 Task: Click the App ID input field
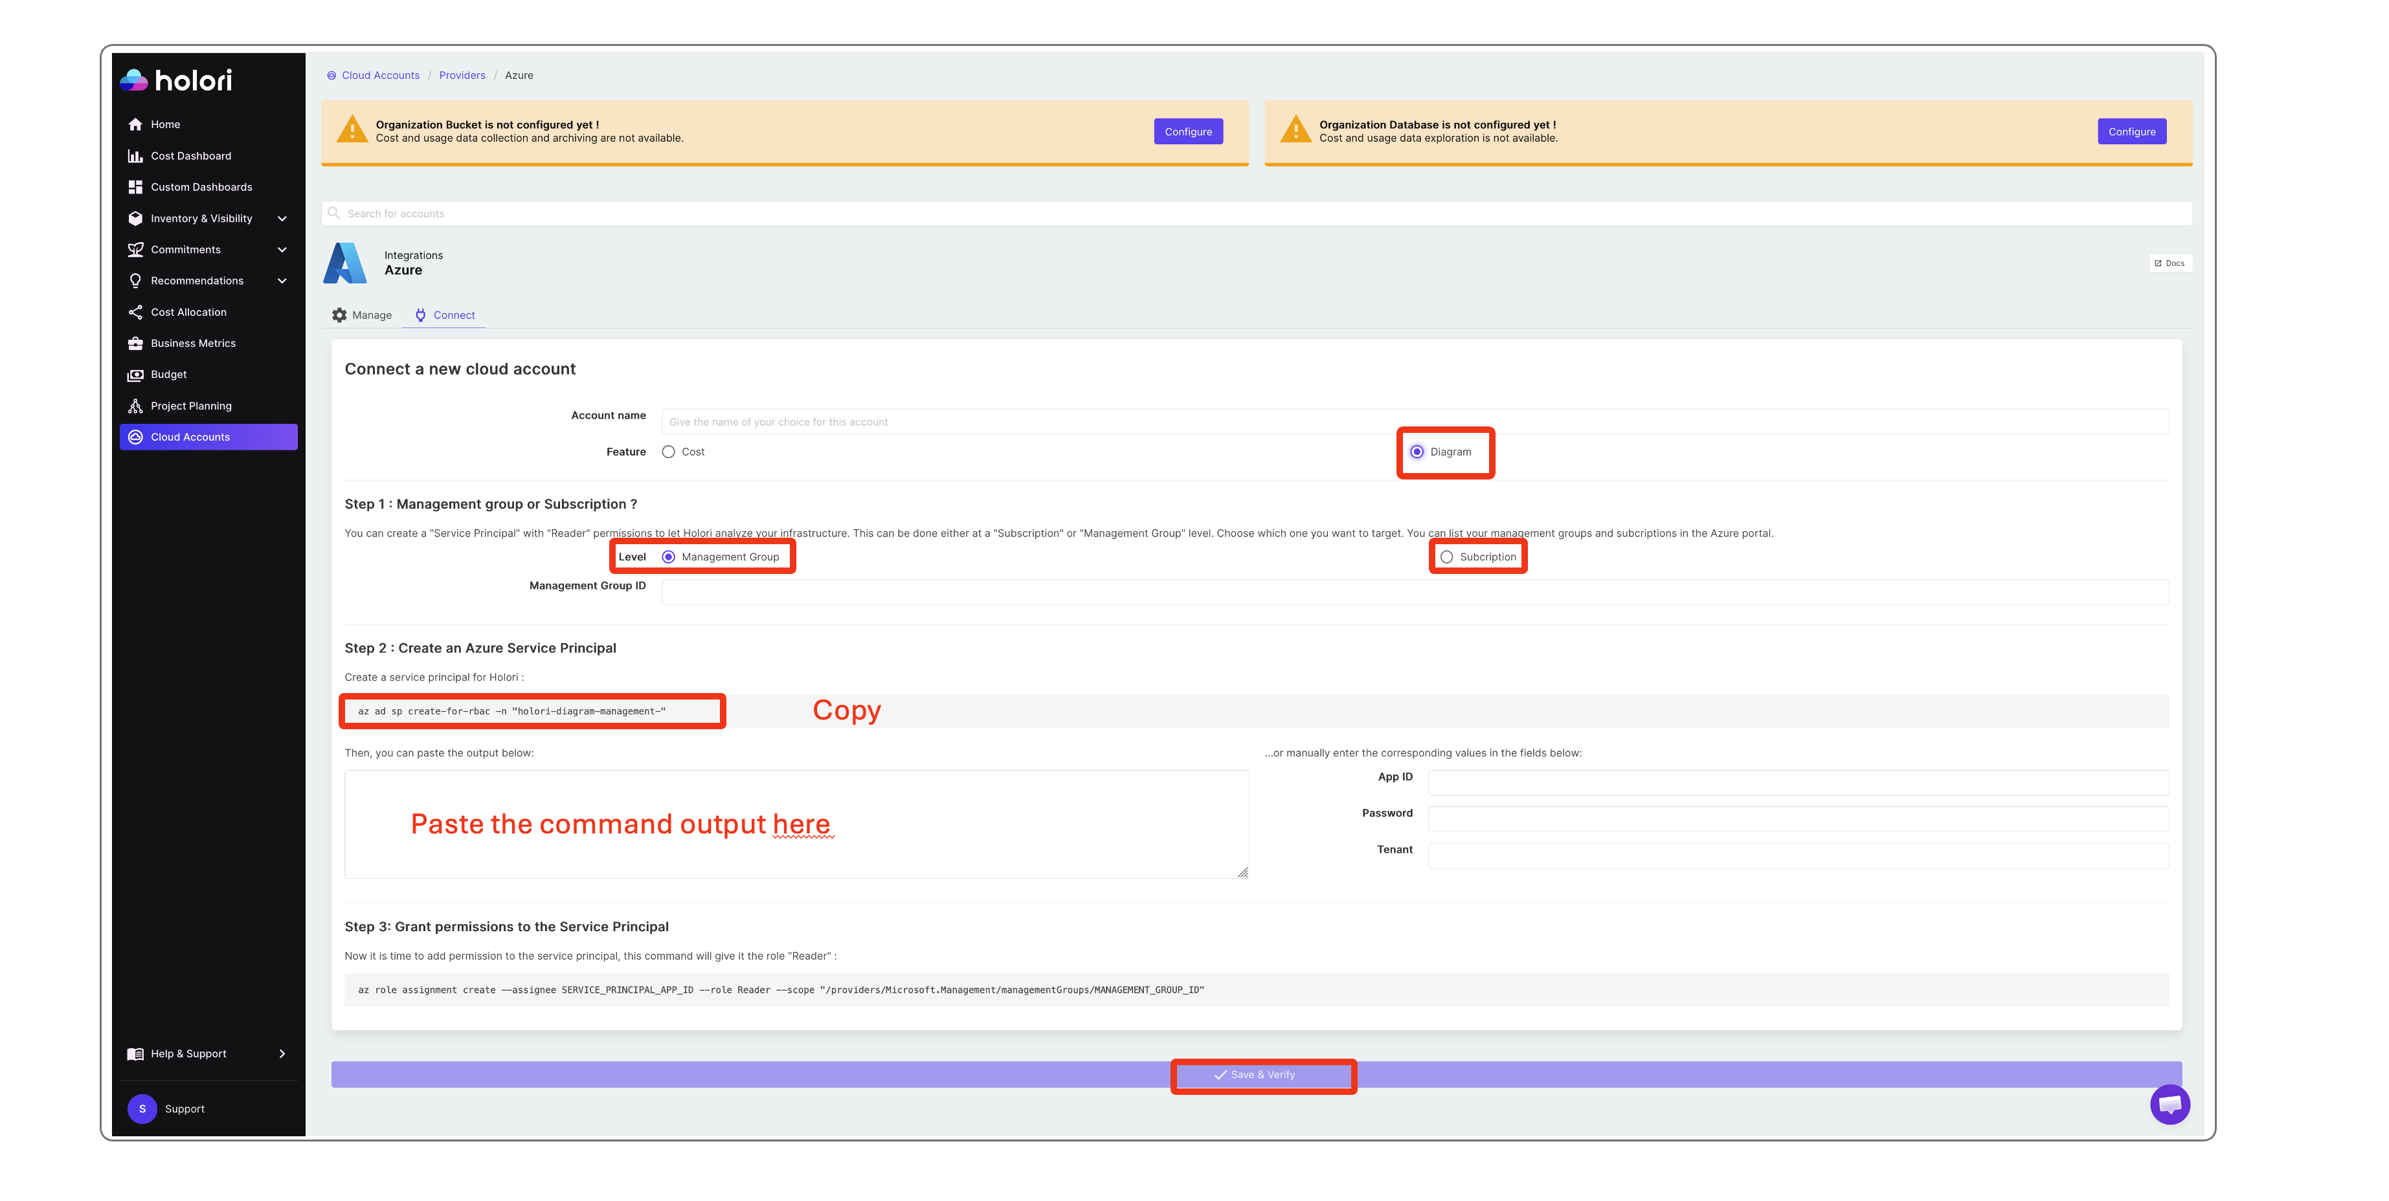pyautogui.click(x=1797, y=783)
